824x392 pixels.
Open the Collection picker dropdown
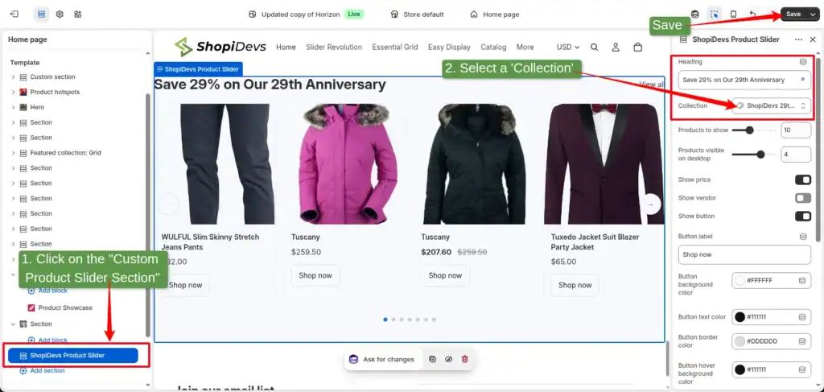[772, 105]
